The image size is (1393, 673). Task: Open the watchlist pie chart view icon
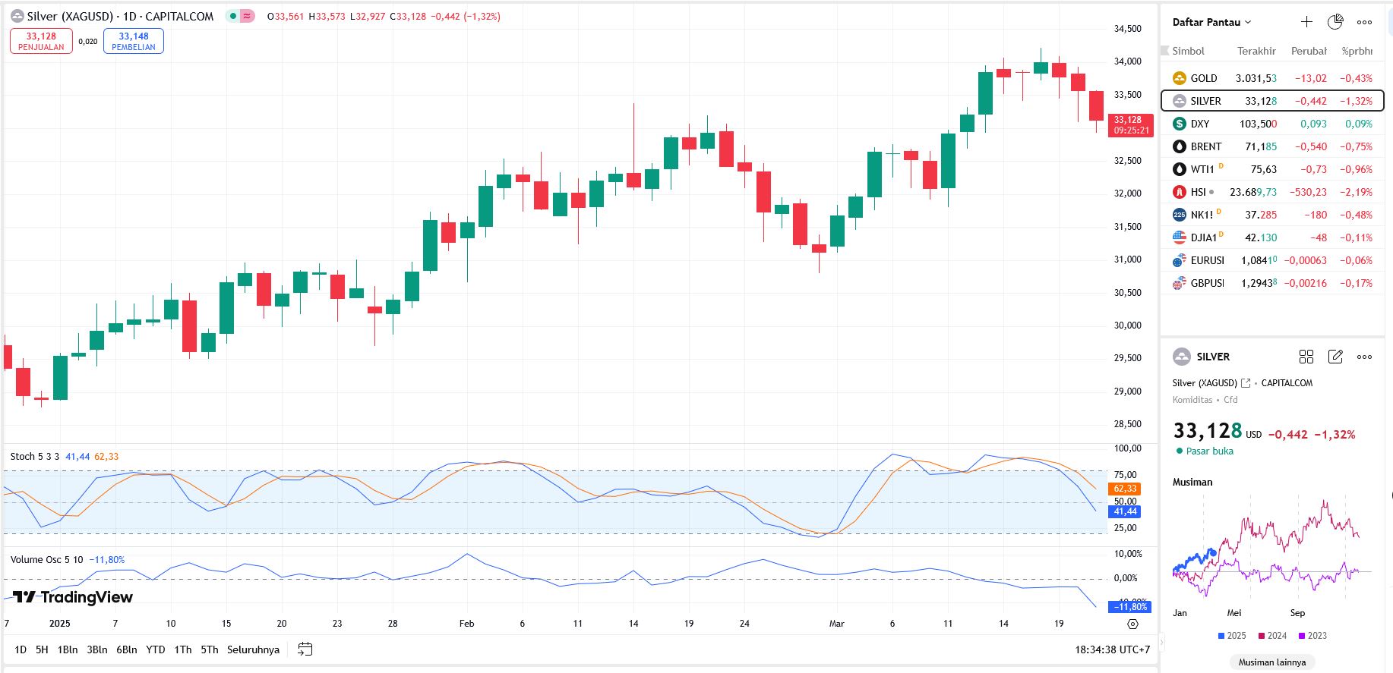click(x=1335, y=22)
